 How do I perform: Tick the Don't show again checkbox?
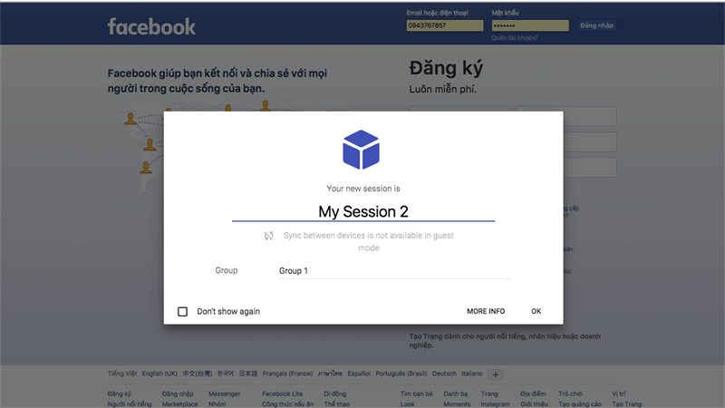pos(183,311)
